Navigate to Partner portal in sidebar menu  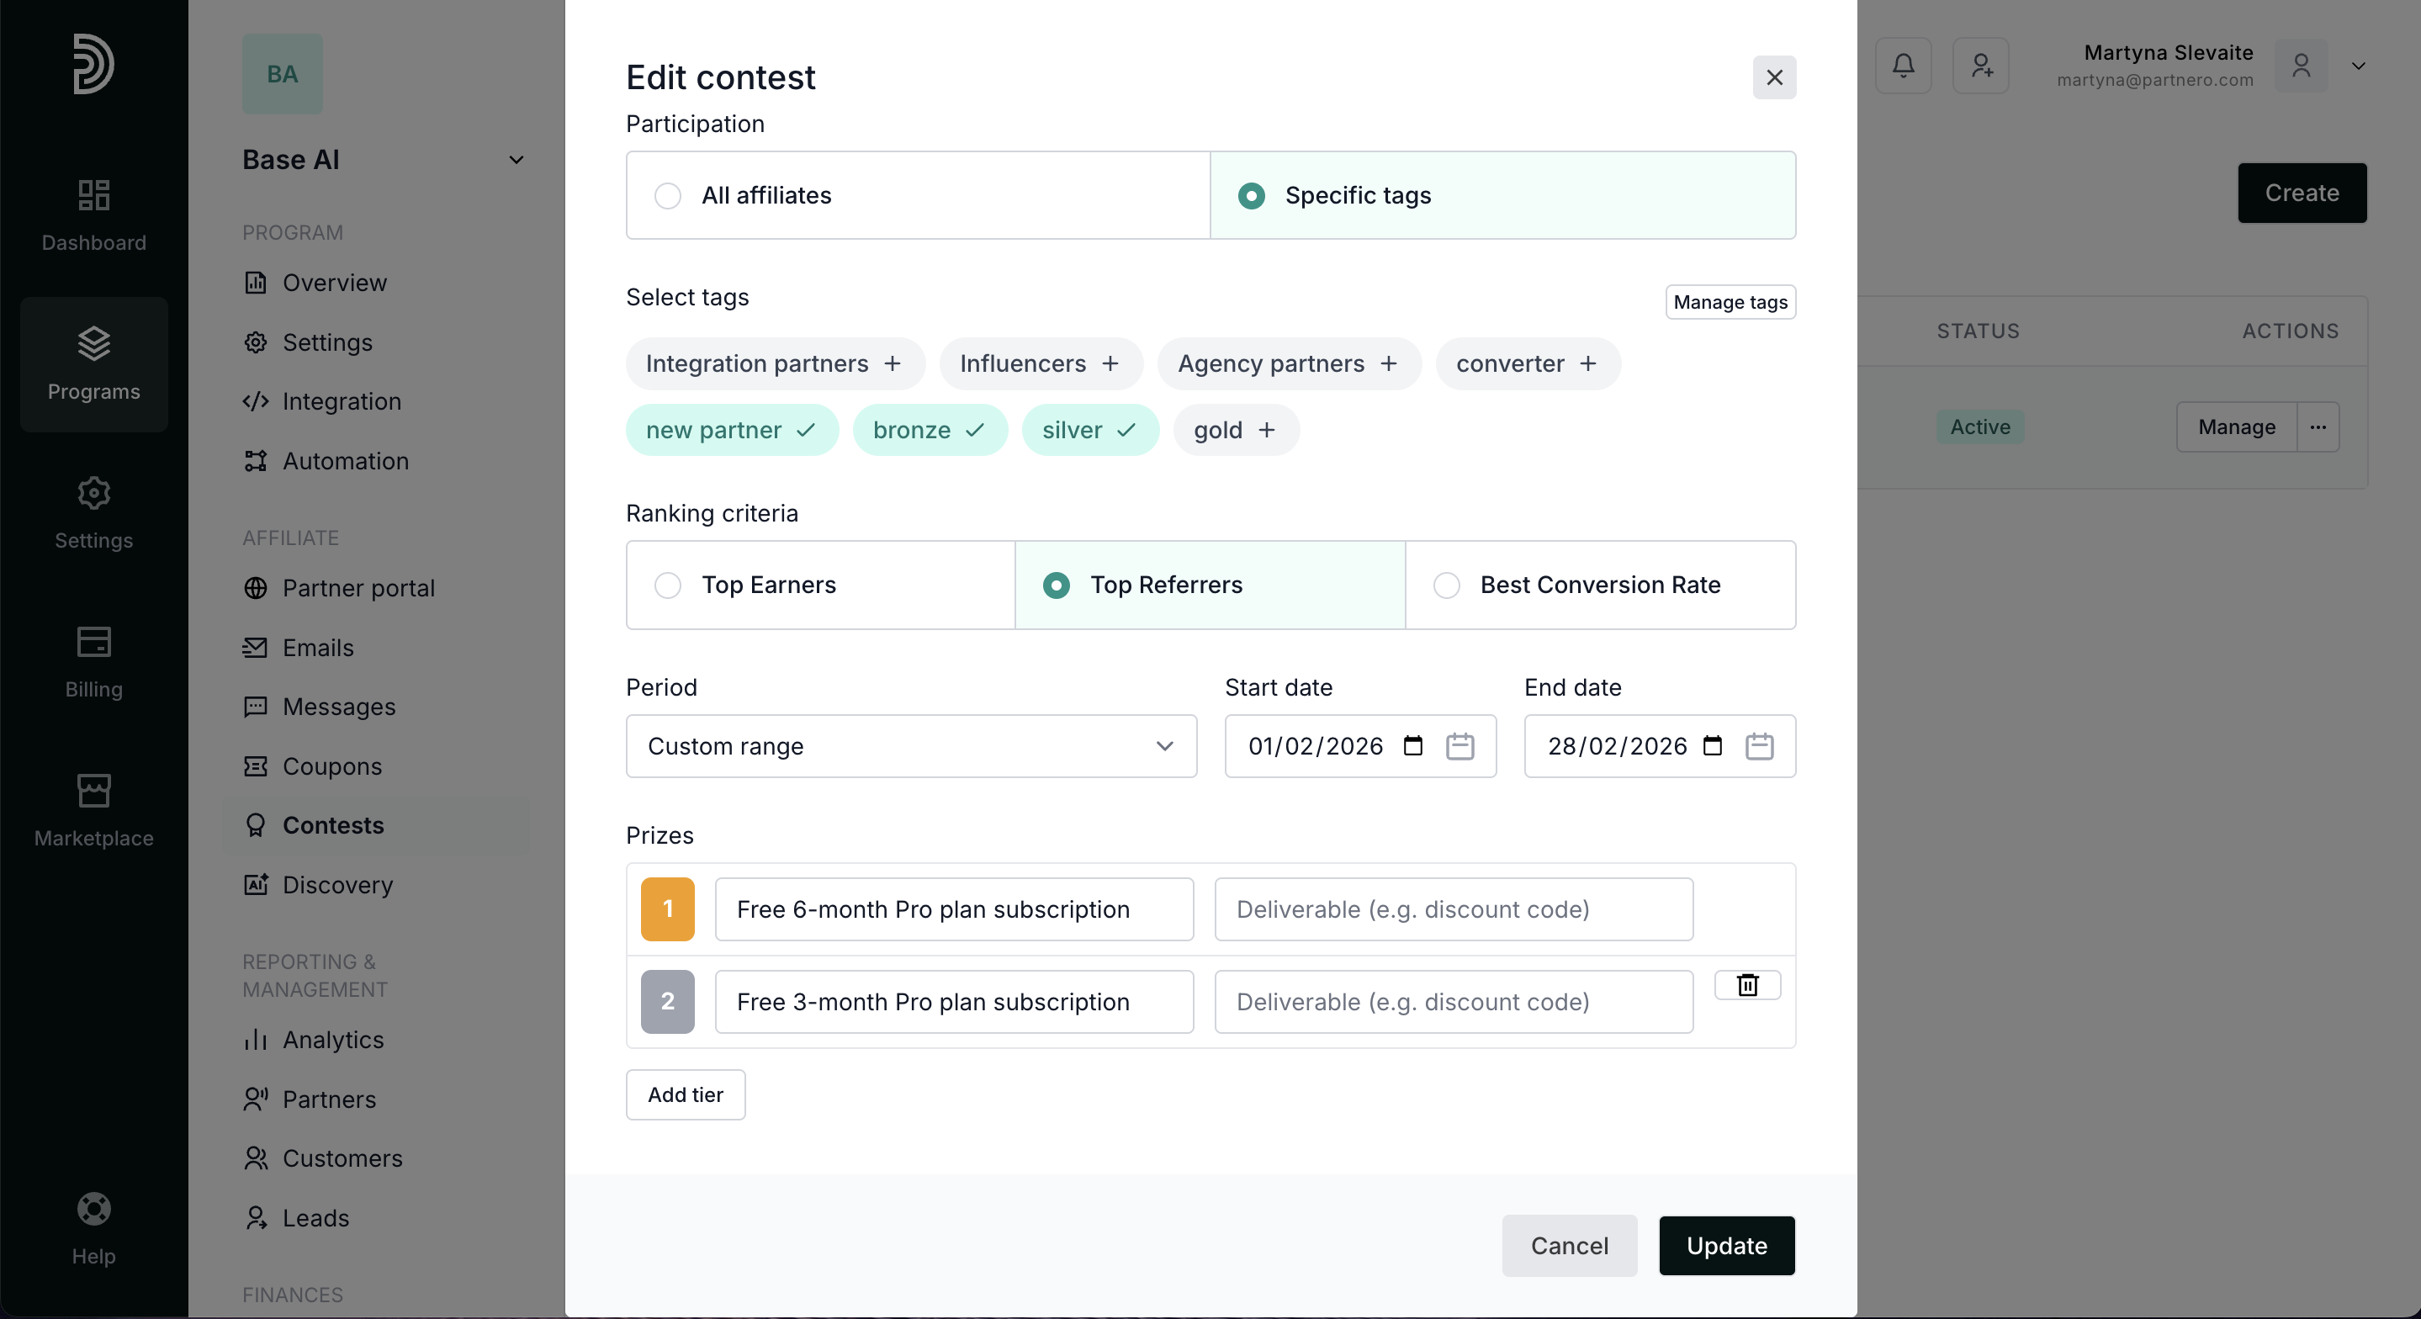[x=358, y=589]
